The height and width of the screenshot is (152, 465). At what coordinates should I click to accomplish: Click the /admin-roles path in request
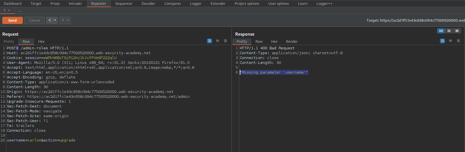pos(34,48)
